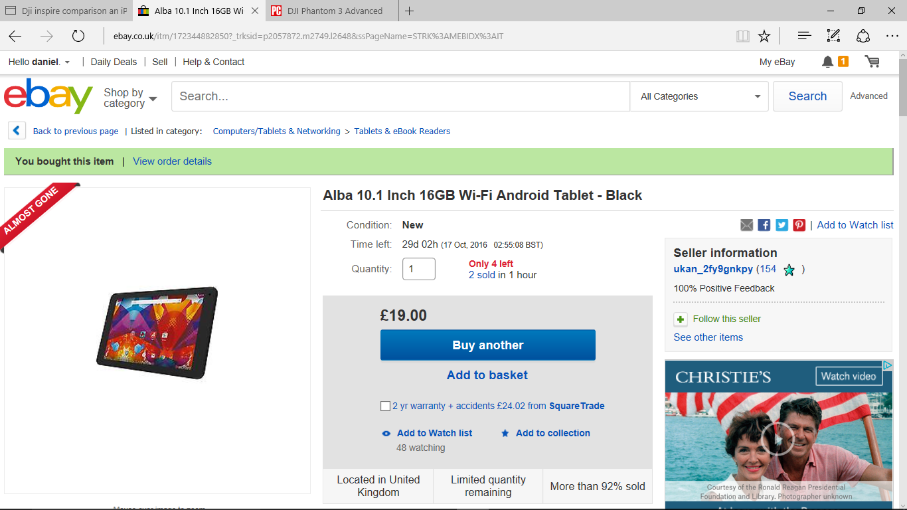Click seller feedback star icon
Viewport: 907px width, 510px height.
(789, 270)
